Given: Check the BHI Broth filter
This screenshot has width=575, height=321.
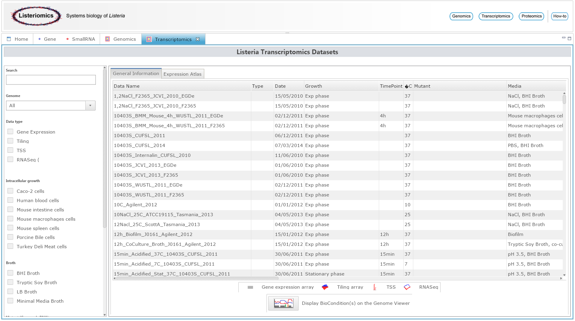Looking at the screenshot, I should pos(10,273).
